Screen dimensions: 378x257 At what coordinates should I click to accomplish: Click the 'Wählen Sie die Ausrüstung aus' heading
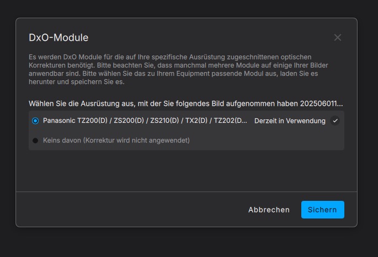tap(185, 103)
